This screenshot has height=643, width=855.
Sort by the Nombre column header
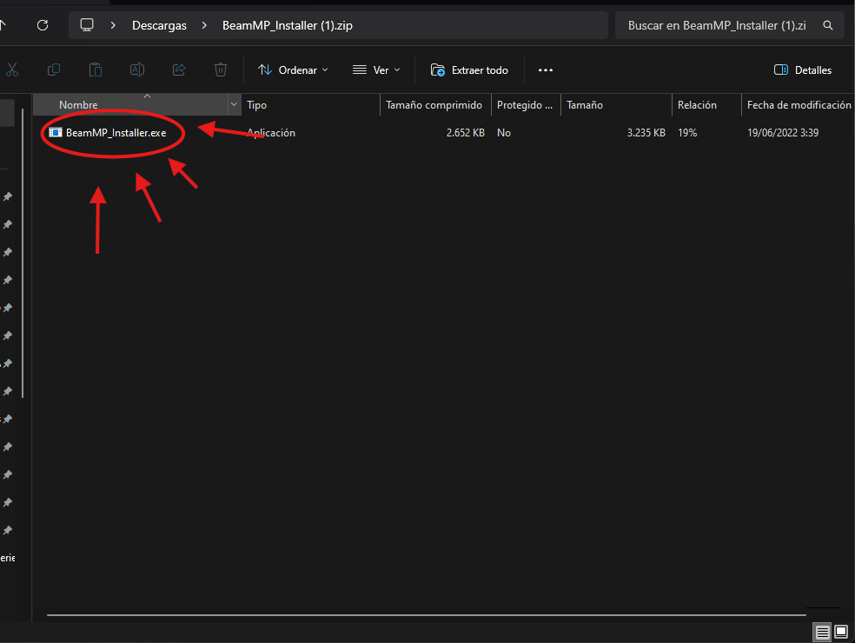tap(130, 105)
